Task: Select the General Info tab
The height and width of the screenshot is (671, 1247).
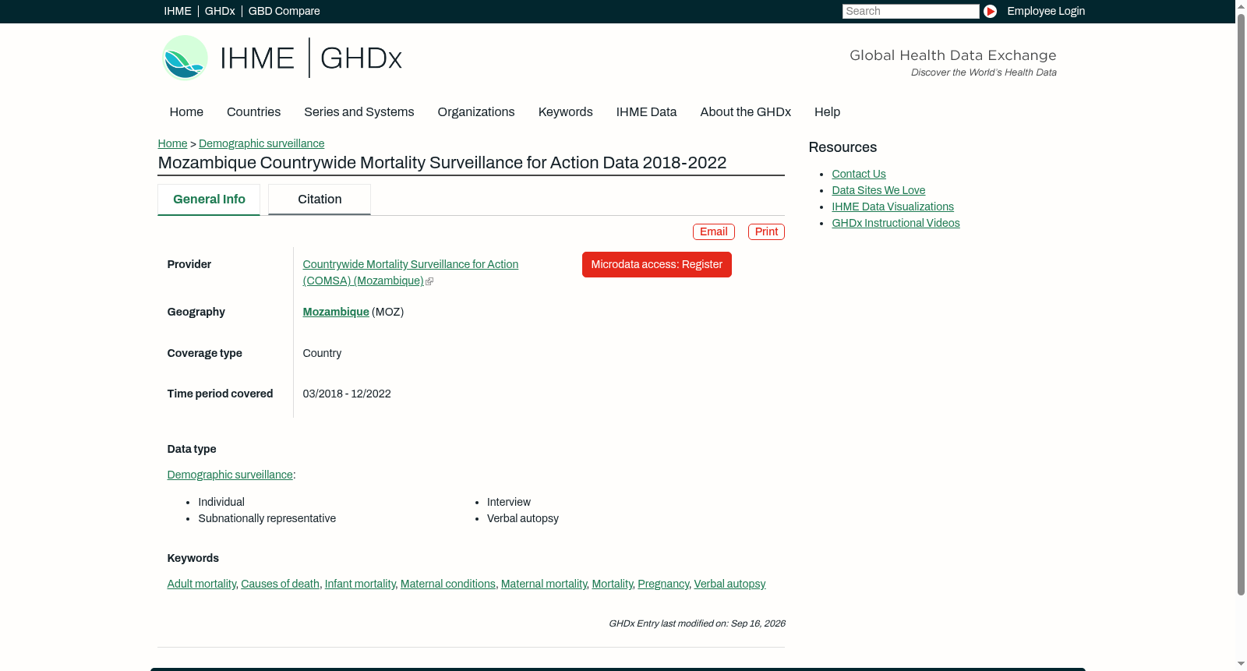Action: pyautogui.click(x=209, y=200)
